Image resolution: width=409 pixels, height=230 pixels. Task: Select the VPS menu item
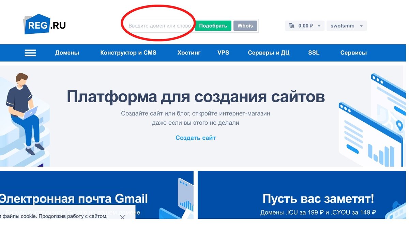(223, 53)
